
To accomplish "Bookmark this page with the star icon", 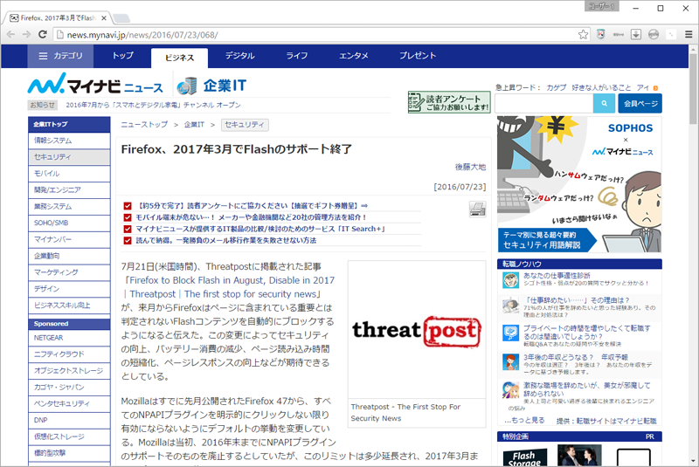I will click(583, 34).
